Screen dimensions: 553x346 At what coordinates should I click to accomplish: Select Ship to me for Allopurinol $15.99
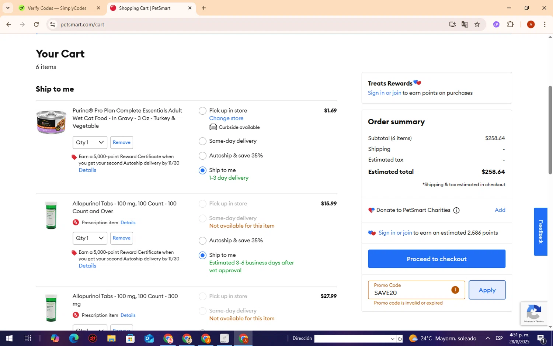tap(202, 255)
